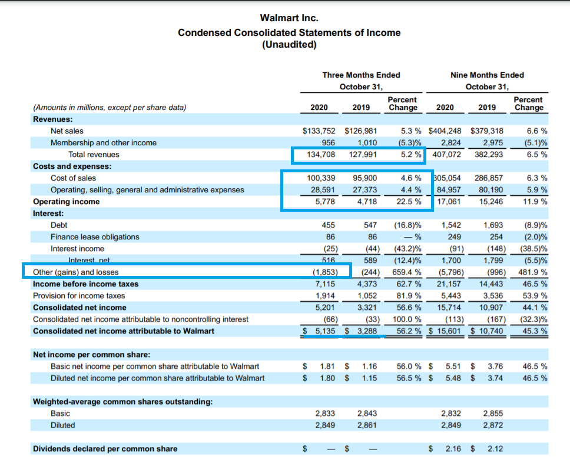Click the "Walmart Inc." title
Viewport: 570px width, 467px height.
tap(289, 18)
